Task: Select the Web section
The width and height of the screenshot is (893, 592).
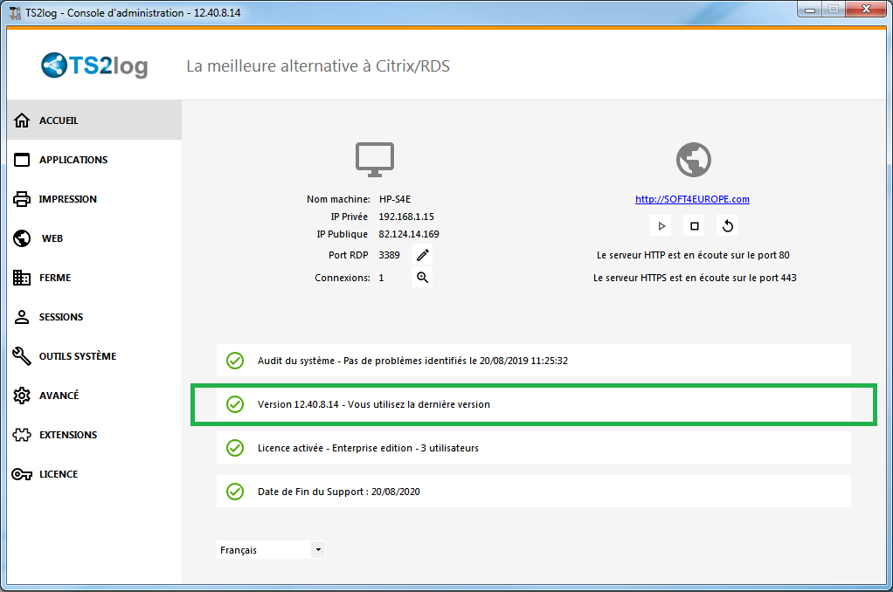Action: (94, 238)
